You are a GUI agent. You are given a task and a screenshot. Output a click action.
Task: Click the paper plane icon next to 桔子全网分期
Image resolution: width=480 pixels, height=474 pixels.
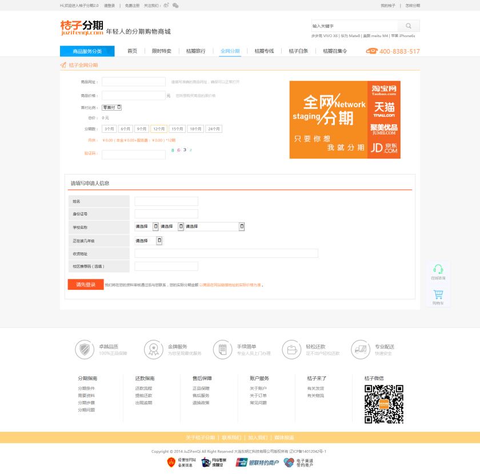(63, 65)
